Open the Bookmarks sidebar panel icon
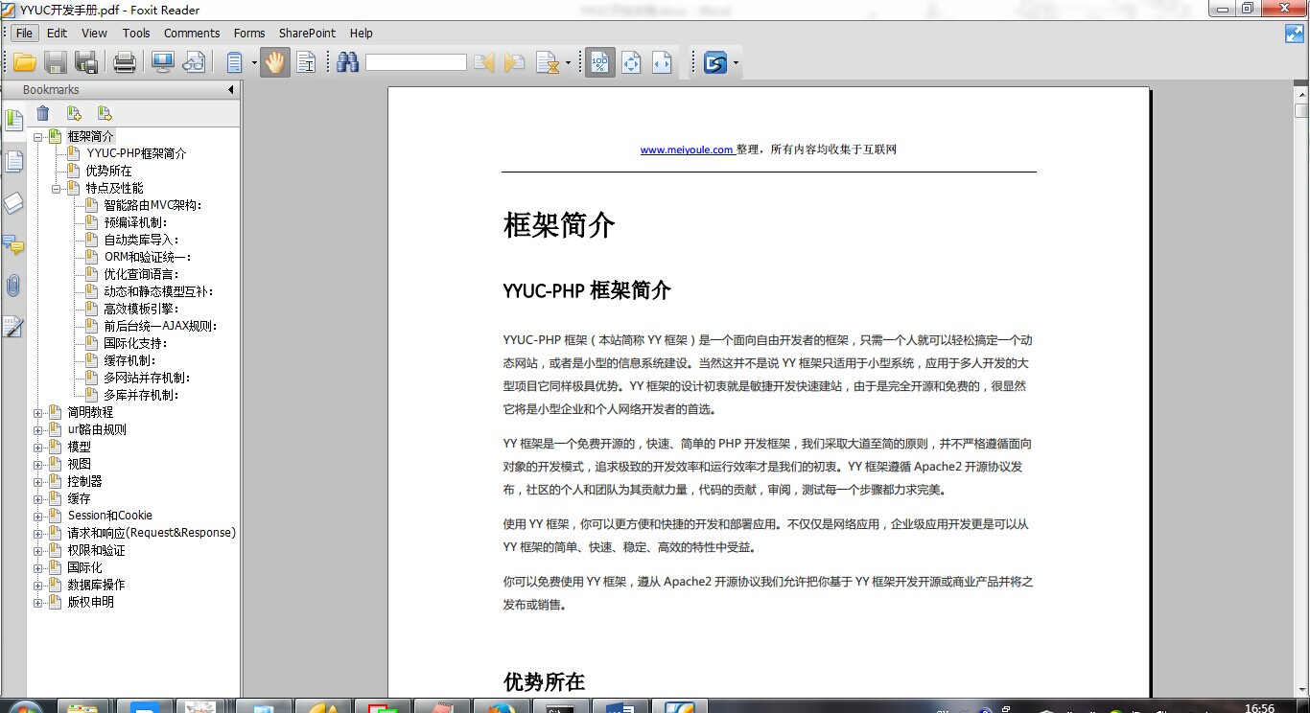 tap(13, 121)
